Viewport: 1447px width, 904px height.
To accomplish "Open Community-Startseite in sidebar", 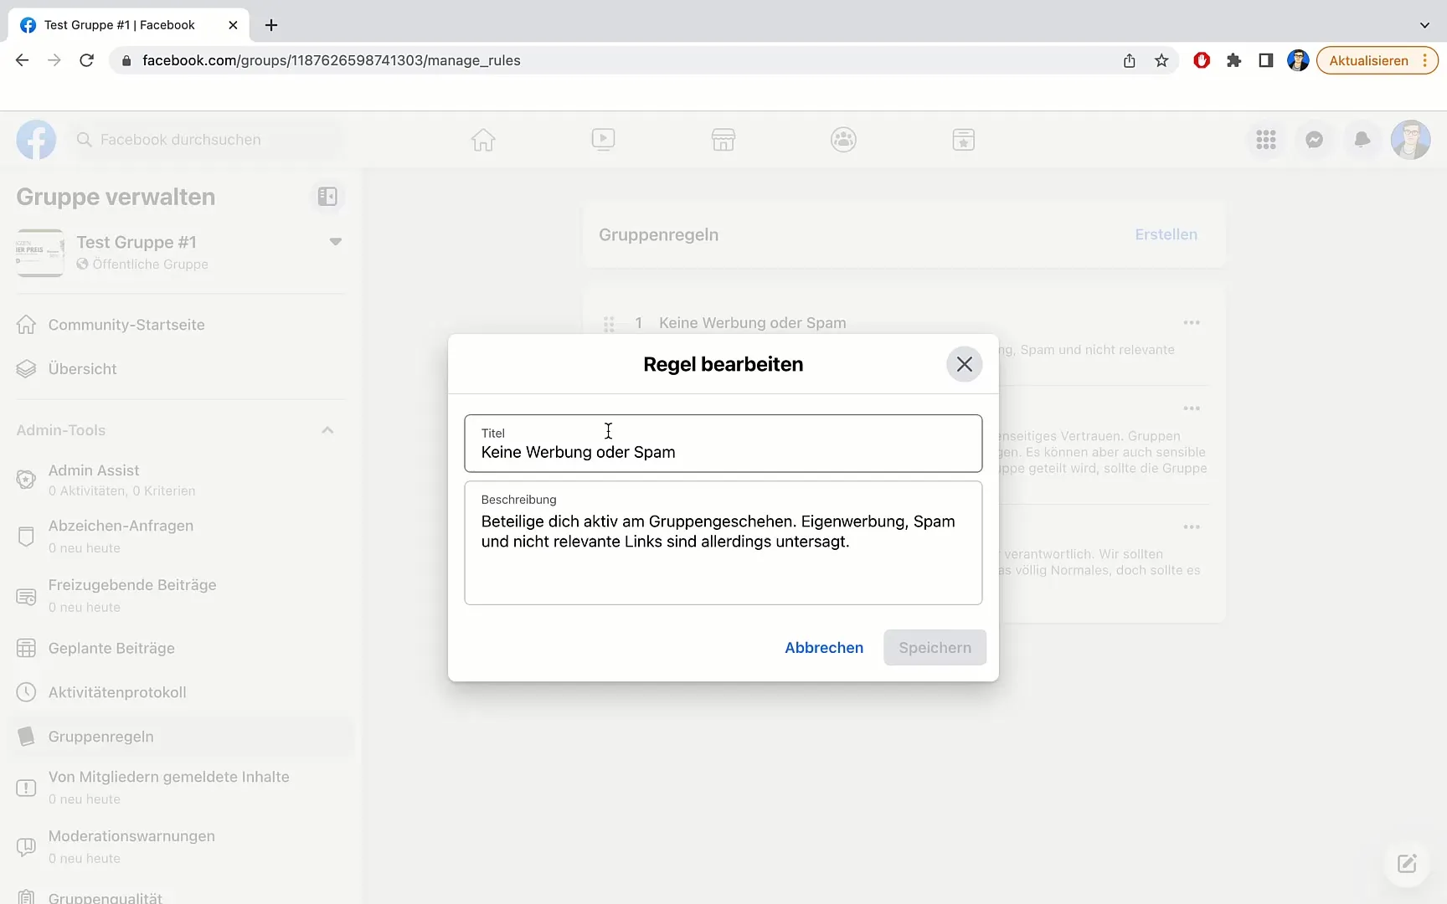I will (180, 325).
